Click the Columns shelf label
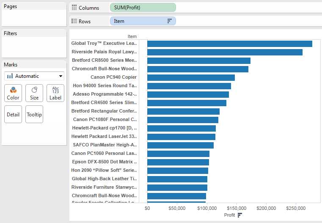 (x=89, y=8)
